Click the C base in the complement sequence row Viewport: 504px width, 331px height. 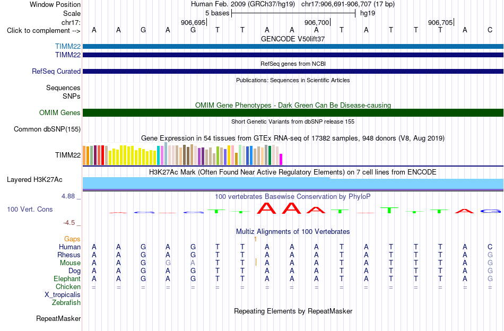tap(490, 30)
